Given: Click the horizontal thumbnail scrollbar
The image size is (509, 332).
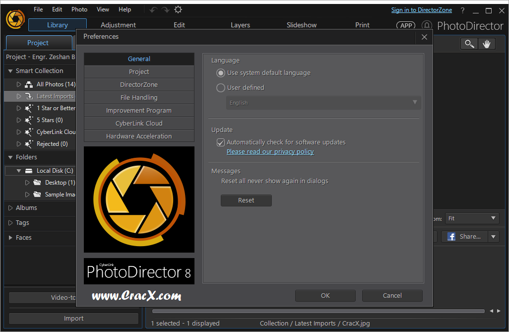Looking at the screenshot, I should 318,311.
